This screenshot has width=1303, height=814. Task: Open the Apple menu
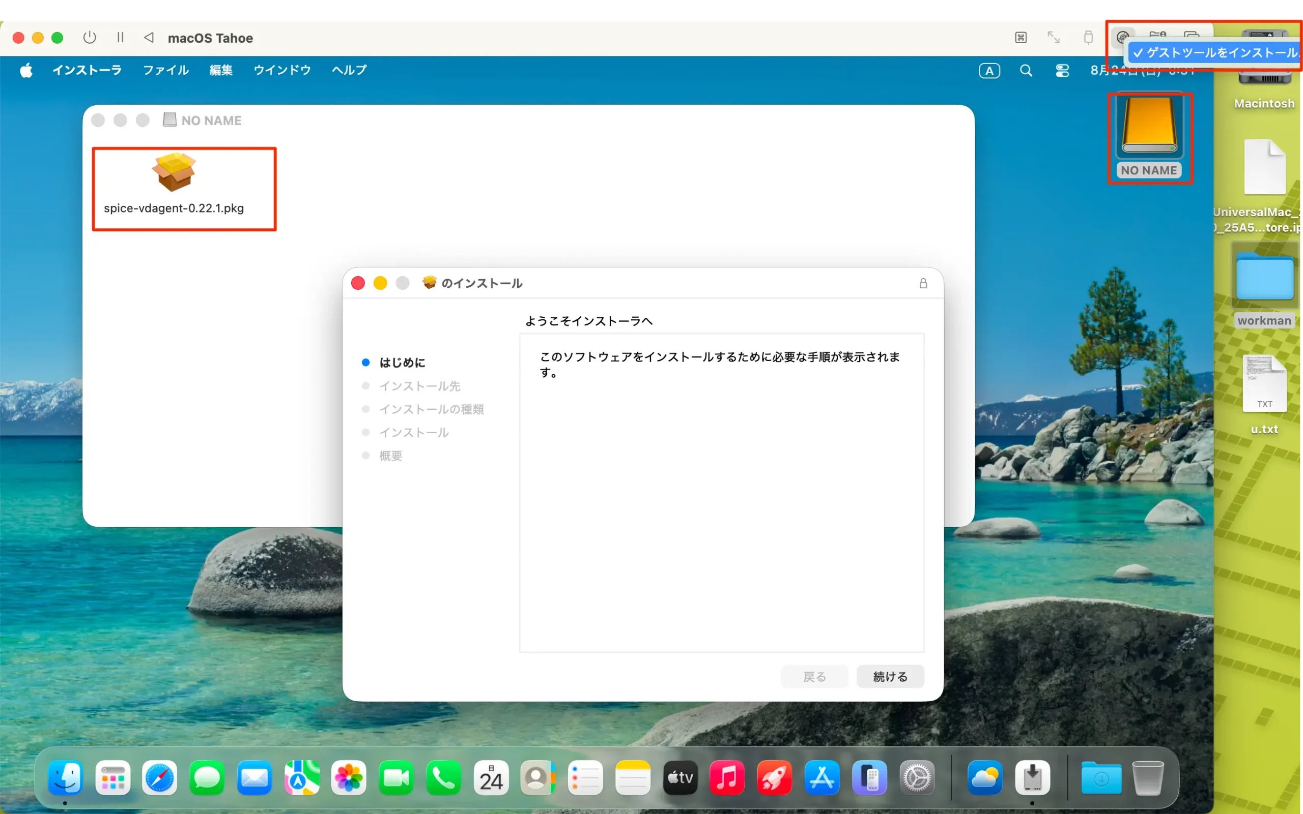click(26, 71)
